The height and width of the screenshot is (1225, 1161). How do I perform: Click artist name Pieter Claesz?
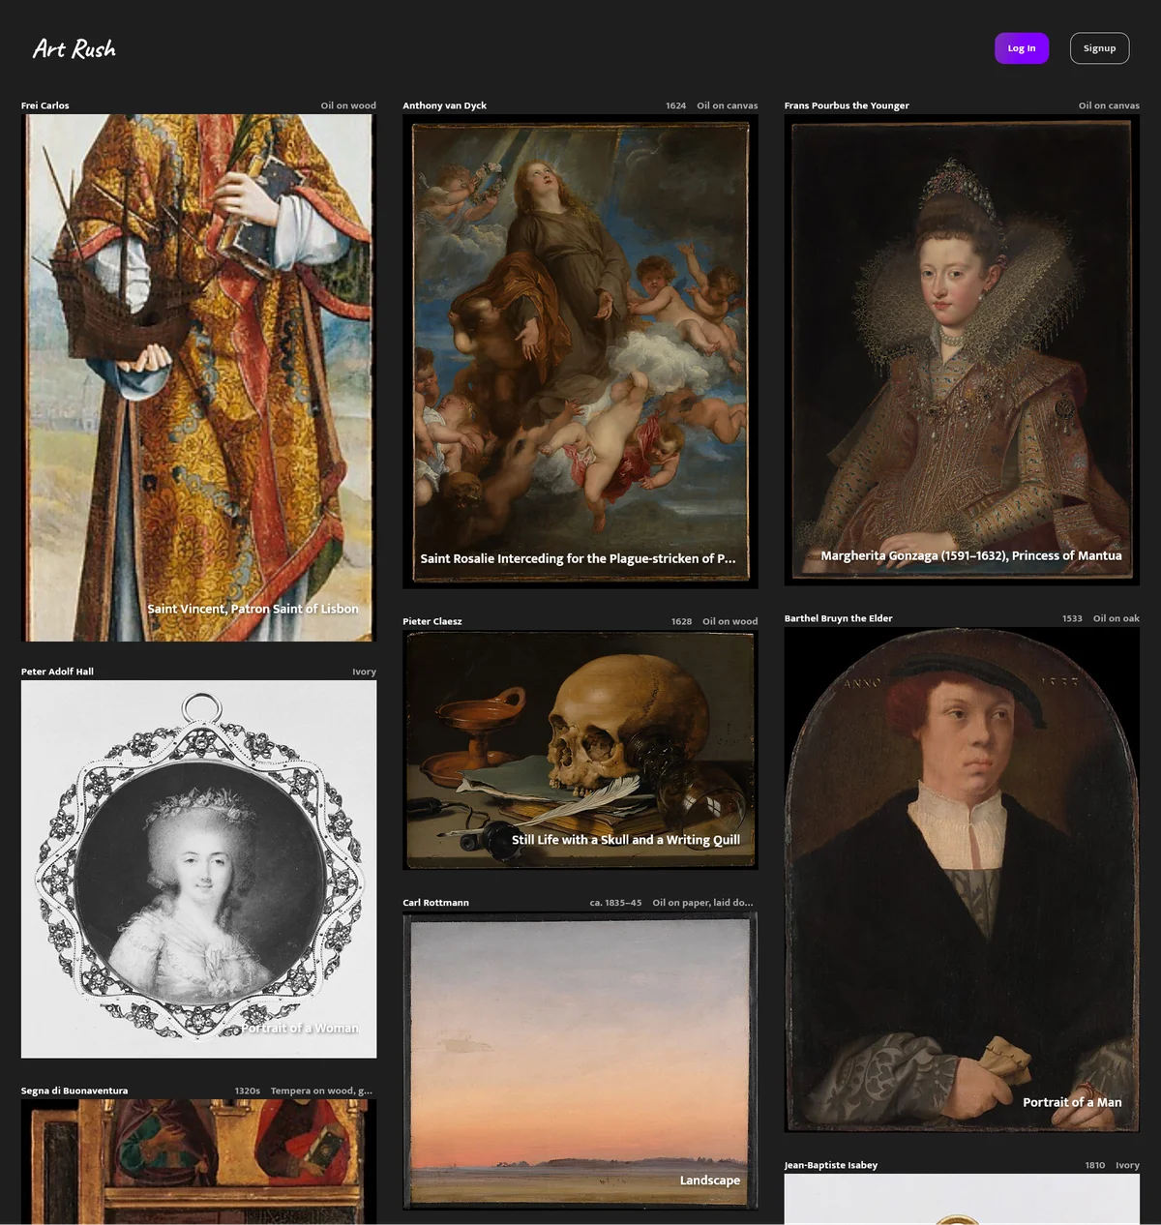tap(432, 621)
